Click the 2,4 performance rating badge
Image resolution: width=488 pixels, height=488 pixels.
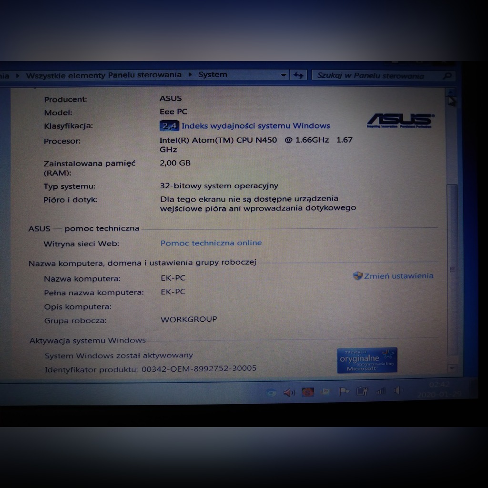pyautogui.click(x=169, y=126)
